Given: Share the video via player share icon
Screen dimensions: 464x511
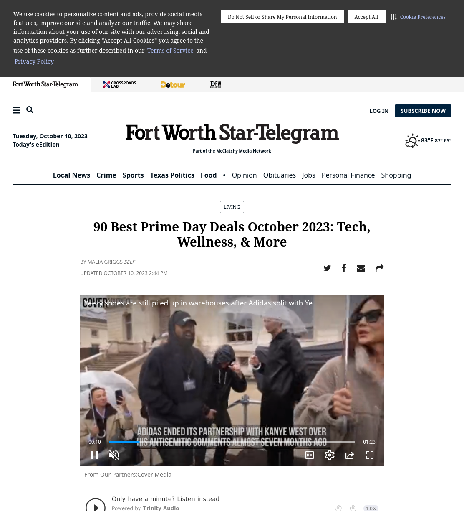Looking at the screenshot, I should pyautogui.click(x=350, y=455).
